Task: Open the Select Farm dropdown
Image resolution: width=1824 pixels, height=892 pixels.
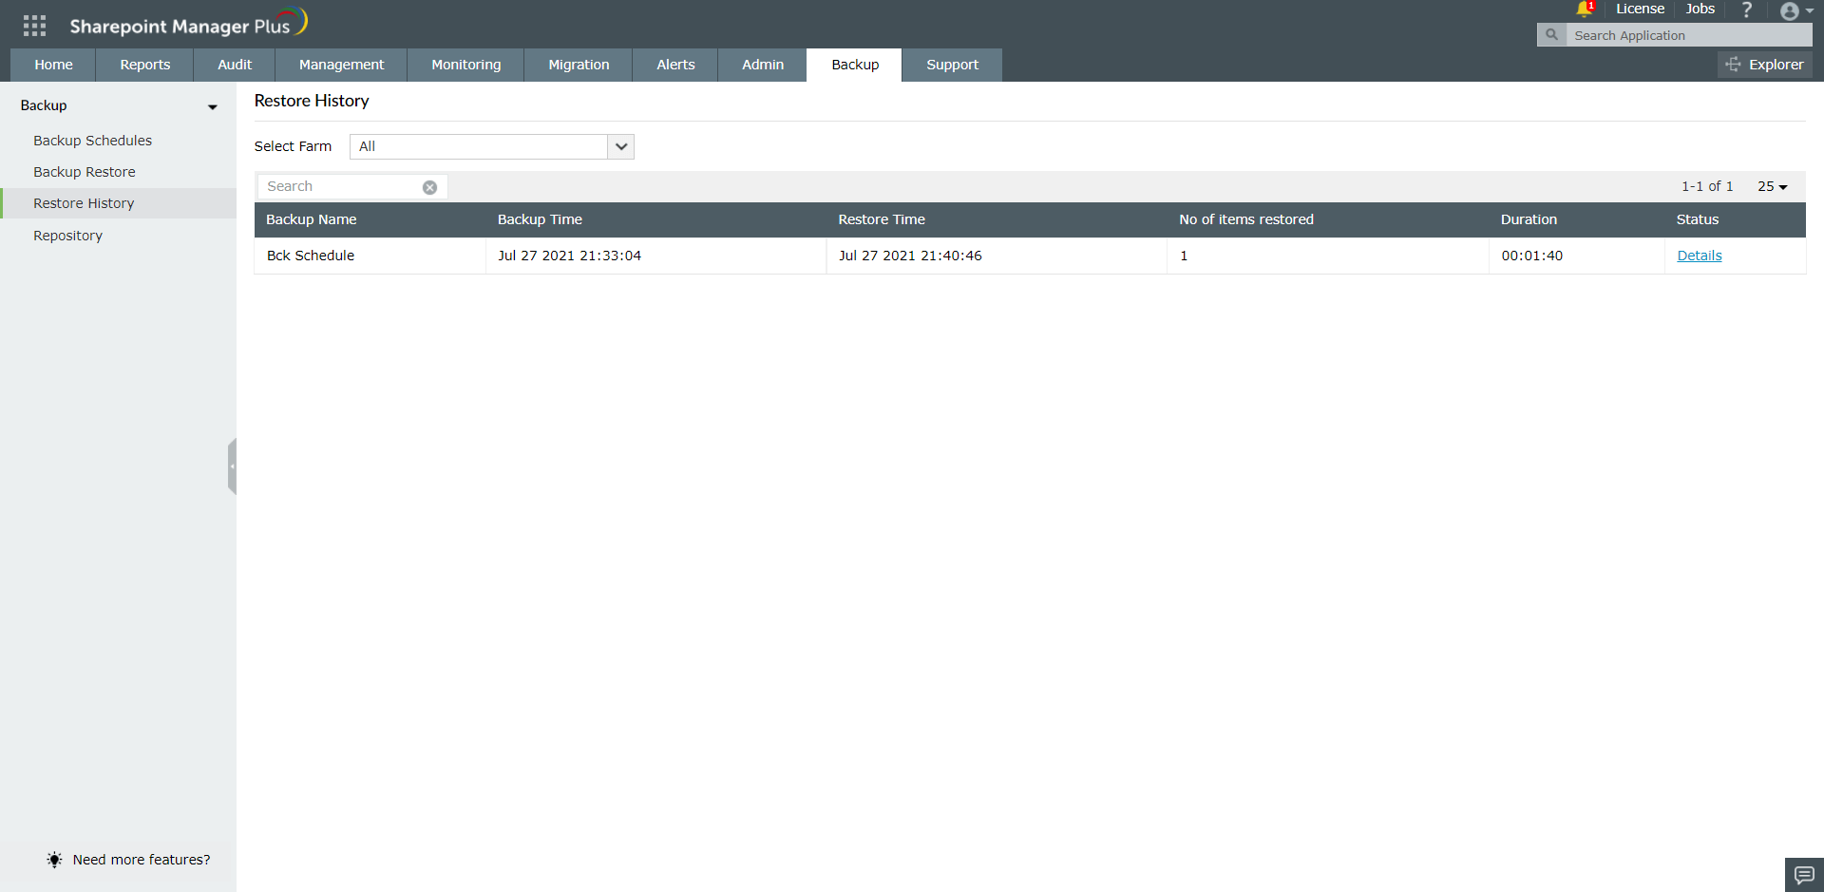Action: pyautogui.click(x=620, y=146)
